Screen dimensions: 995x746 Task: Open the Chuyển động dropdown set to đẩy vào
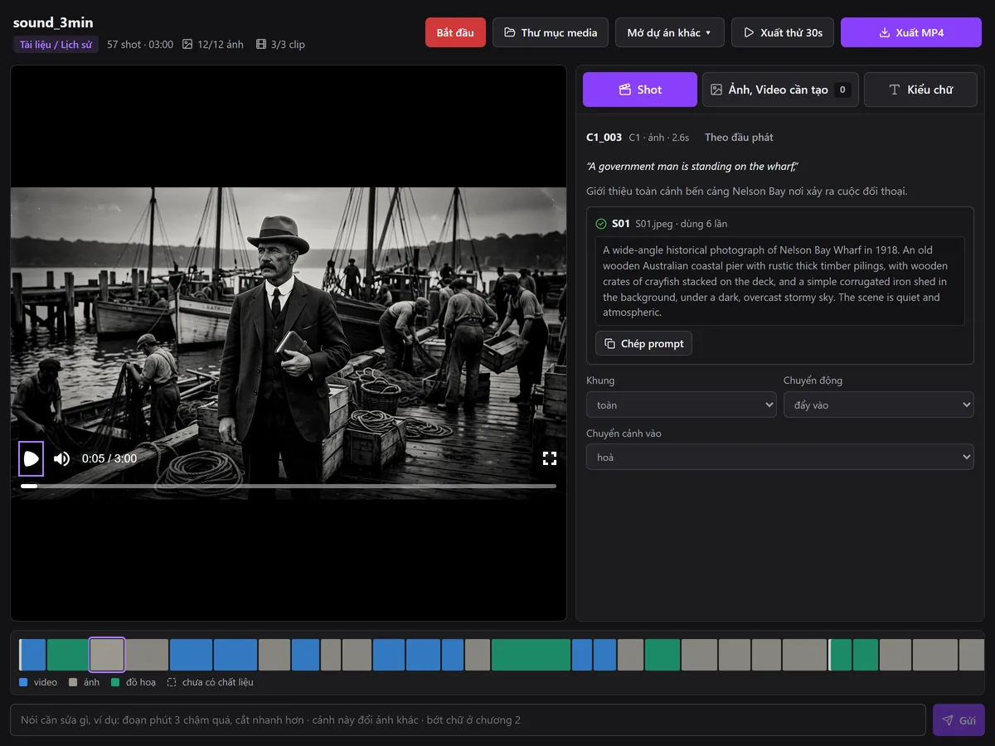[879, 404]
